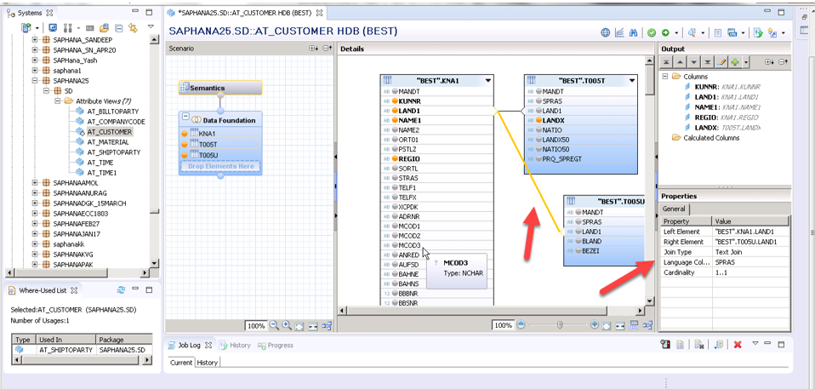Select the AT_TIME1 attribute view
815x389 pixels.
click(102, 173)
